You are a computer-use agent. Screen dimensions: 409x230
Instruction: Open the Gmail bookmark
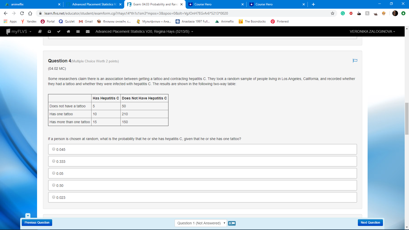pos(86,21)
